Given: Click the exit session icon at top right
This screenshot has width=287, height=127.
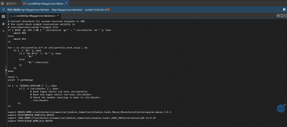Looking at the screenshot, I should [284, 9].
